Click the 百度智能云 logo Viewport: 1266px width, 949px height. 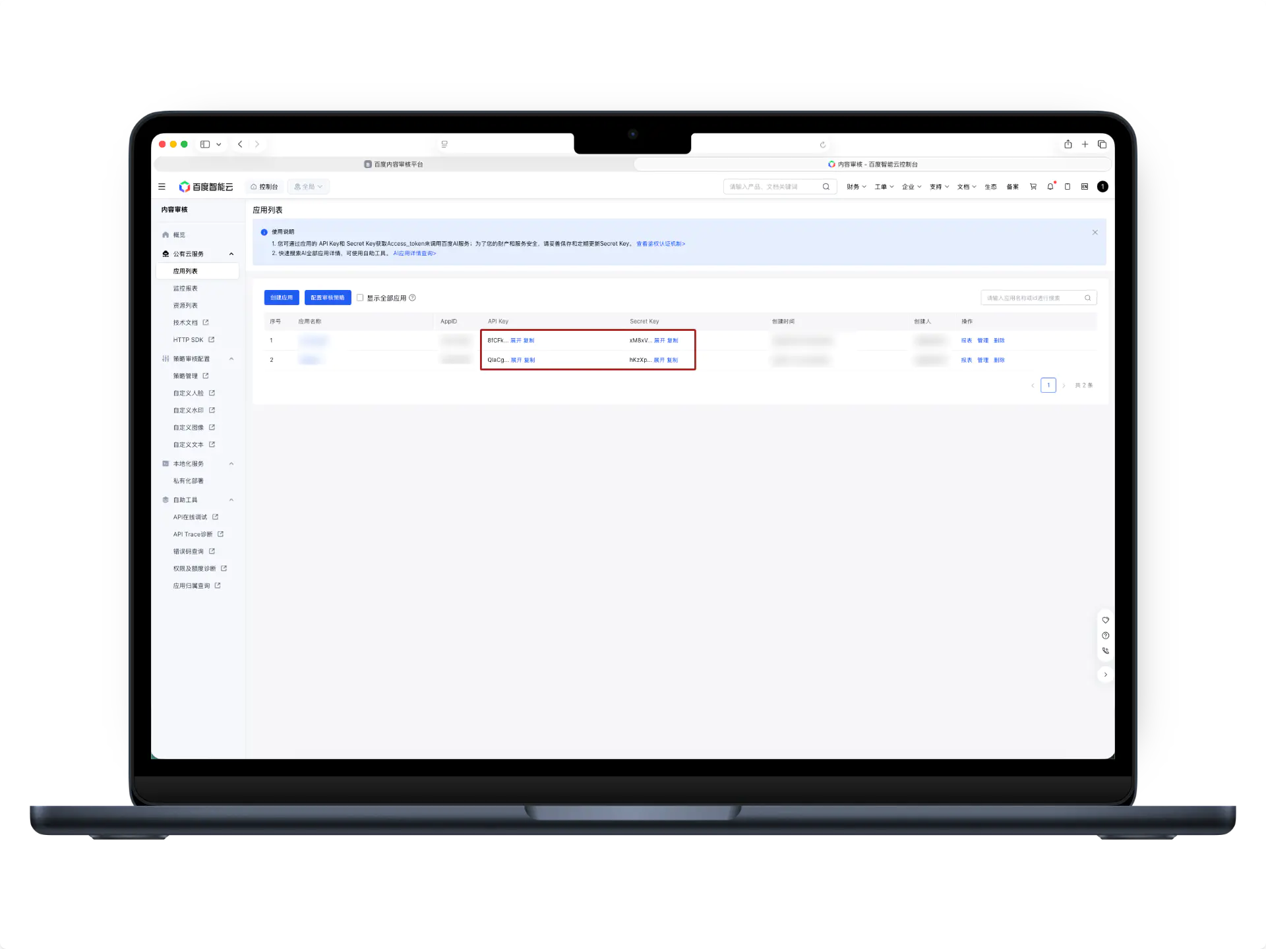coord(206,187)
